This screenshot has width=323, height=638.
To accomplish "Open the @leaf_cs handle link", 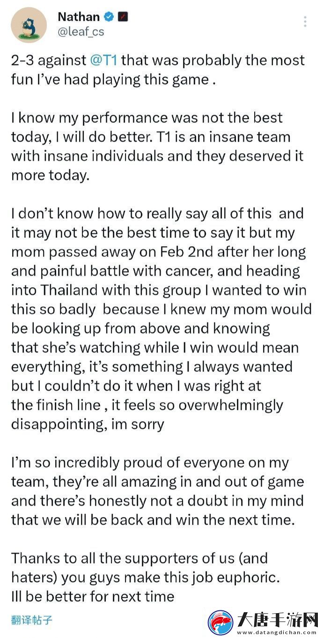I will 81,32.
